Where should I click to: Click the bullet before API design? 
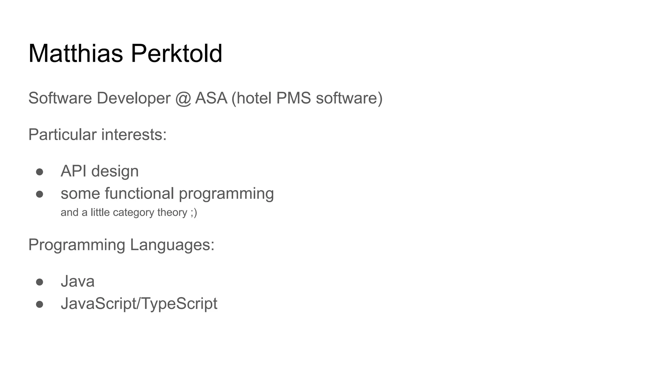pyautogui.click(x=40, y=171)
